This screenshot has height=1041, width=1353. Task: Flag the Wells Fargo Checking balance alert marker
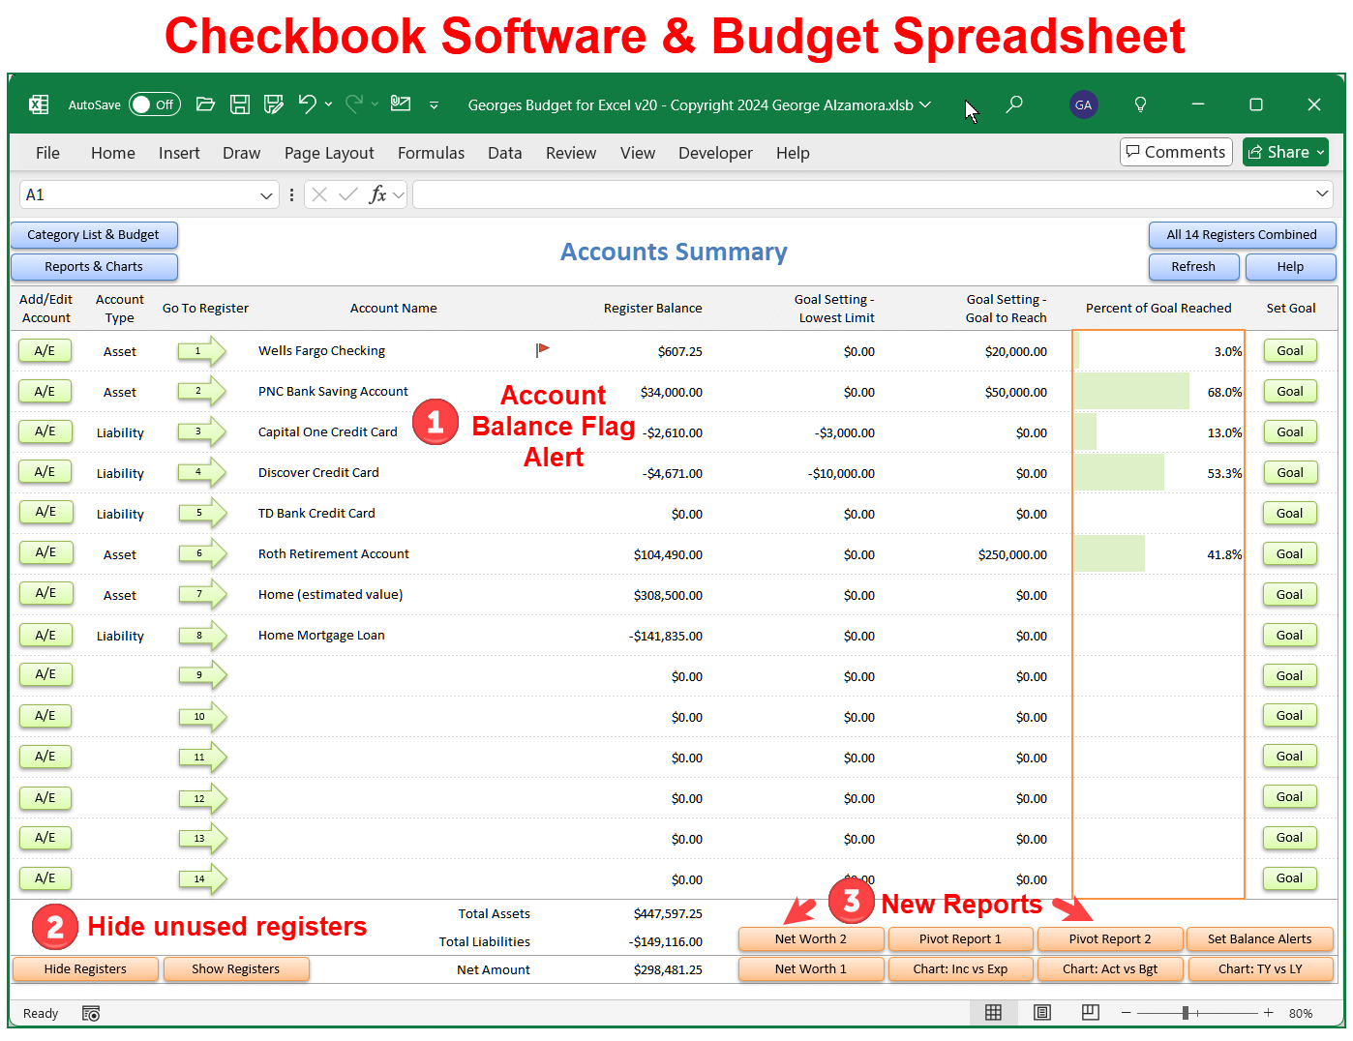click(x=542, y=349)
